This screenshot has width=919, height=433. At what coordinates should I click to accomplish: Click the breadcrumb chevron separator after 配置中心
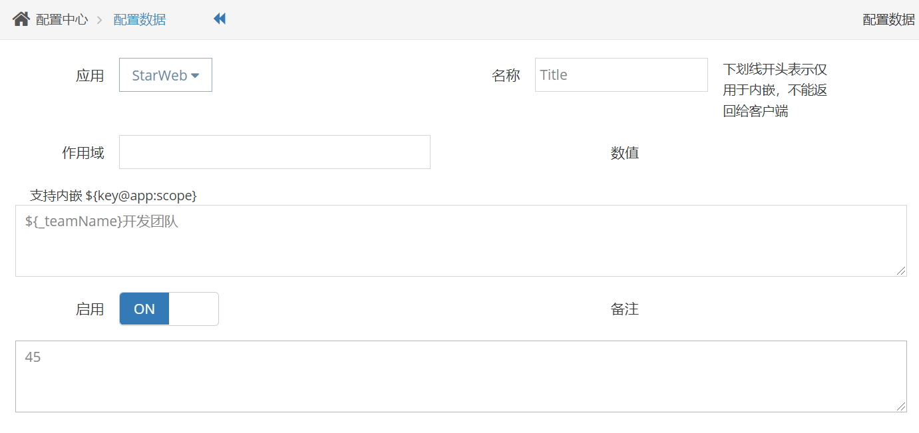(100, 20)
